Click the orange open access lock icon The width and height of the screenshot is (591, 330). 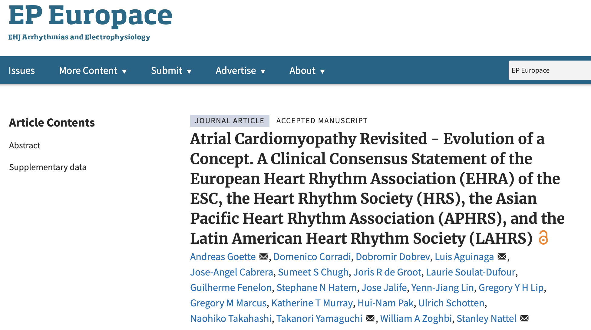point(543,237)
